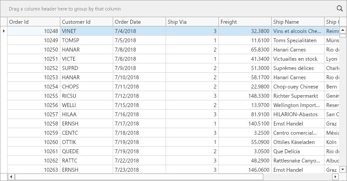Click the horizontal scrollbar left arrow

point(11,177)
